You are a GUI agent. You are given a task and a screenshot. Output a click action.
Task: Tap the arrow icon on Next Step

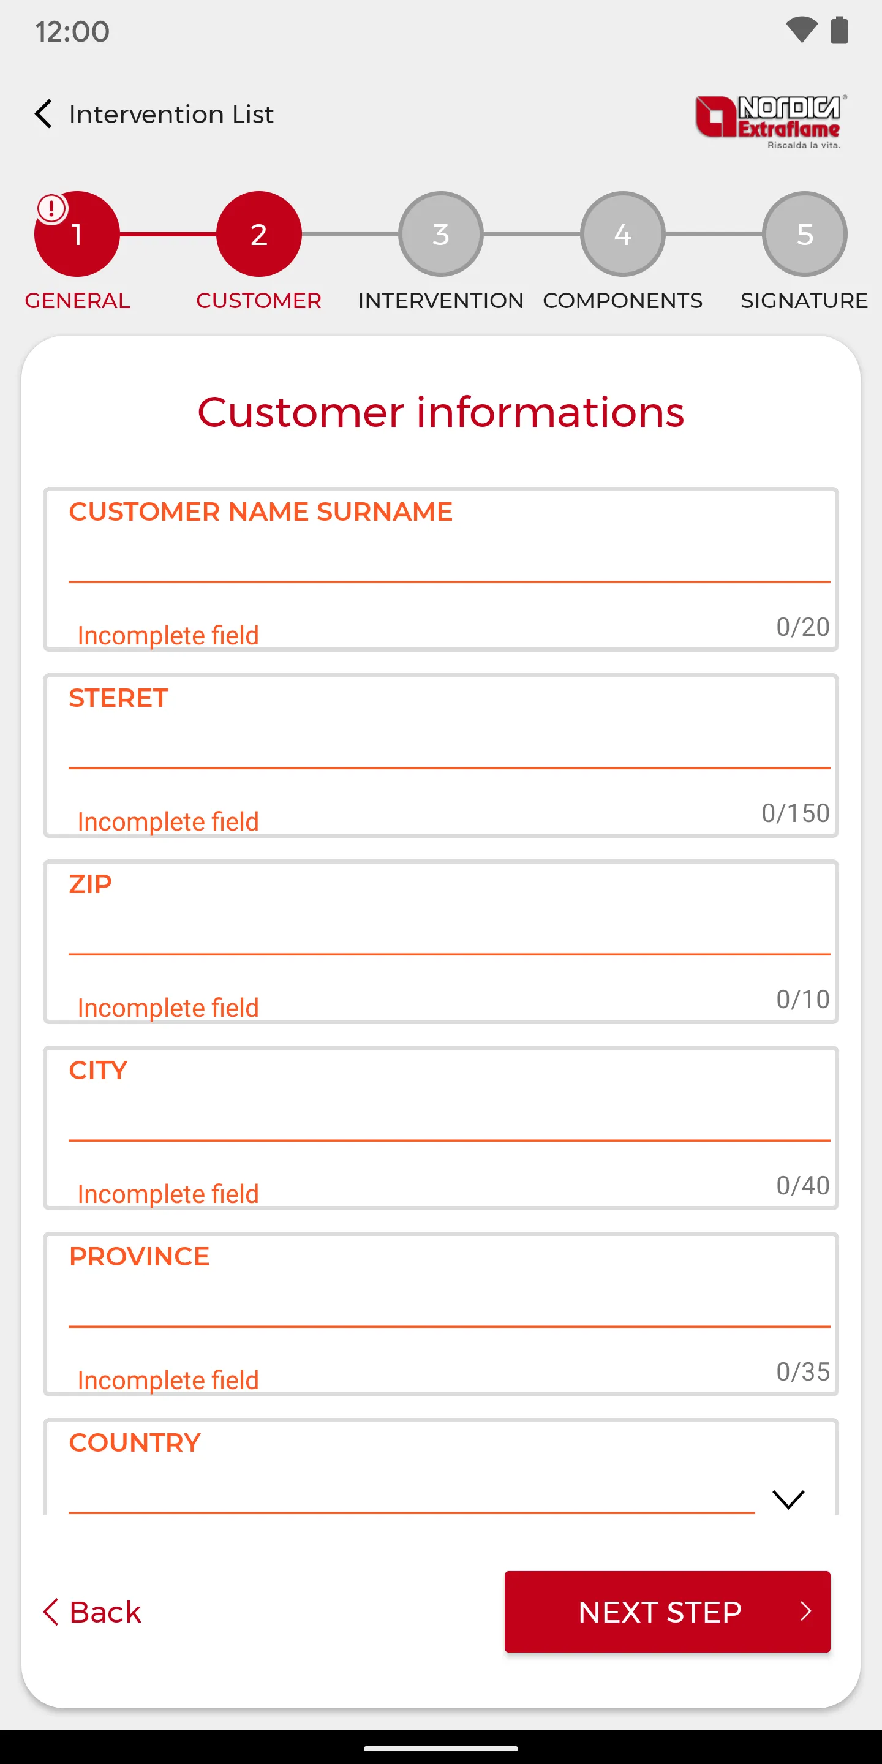[806, 1611]
